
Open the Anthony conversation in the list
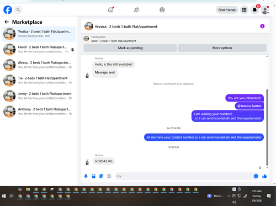pos(39,112)
